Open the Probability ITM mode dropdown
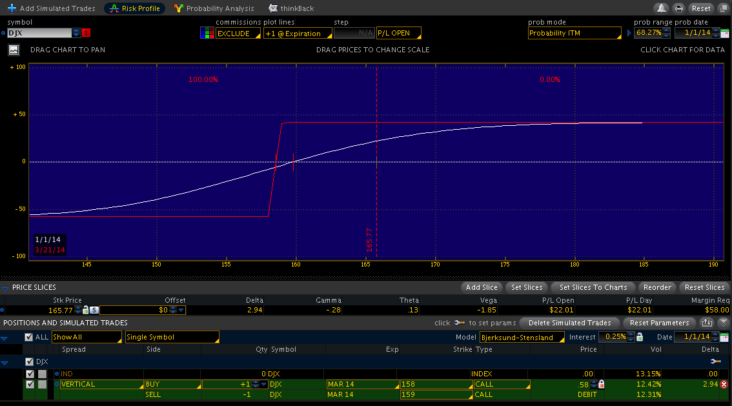This screenshot has height=406, width=732. pyautogui.click(x=574, y=33)
